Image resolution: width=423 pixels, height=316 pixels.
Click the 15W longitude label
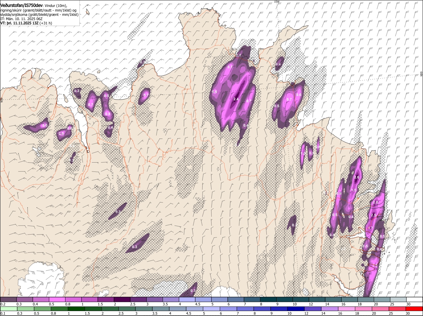[277, 2]
